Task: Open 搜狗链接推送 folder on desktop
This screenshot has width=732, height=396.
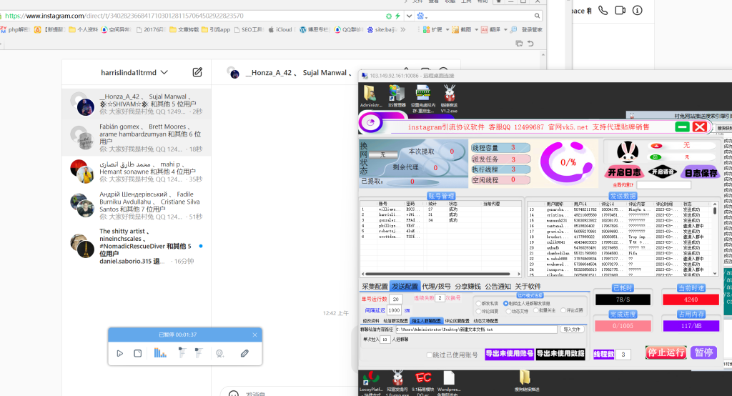Action: point(526,380)
